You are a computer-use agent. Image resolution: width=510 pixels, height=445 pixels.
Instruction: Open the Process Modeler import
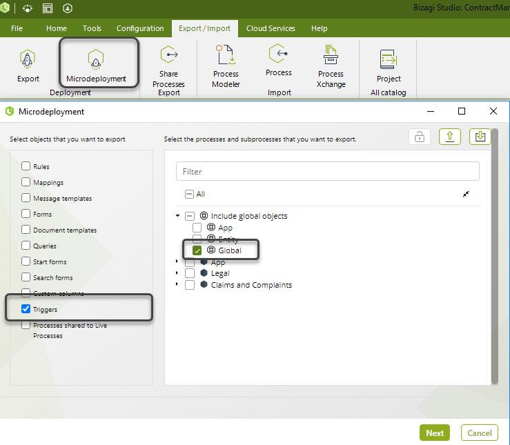[226, 66]
